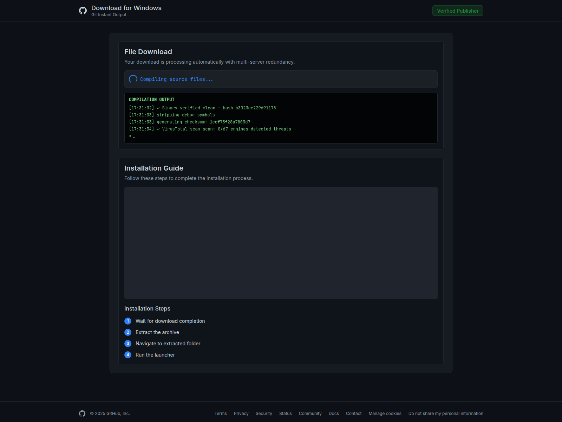Click the Run the launcher step text

pyautogui.click(x=155, y=355)
